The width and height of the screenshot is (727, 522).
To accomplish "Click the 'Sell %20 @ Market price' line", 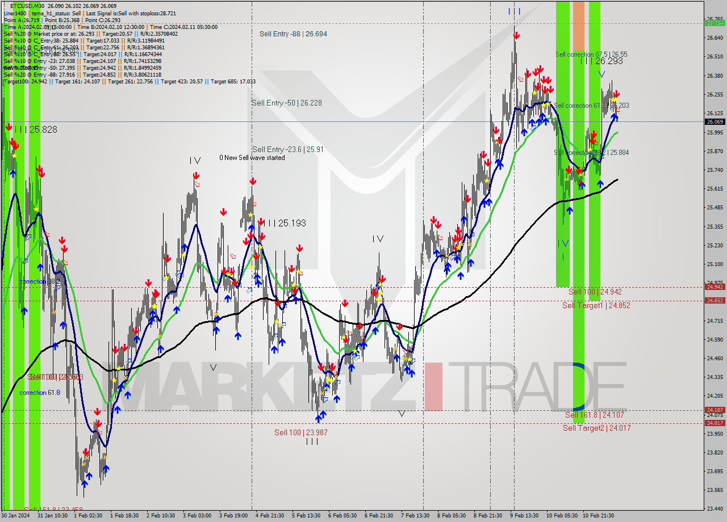I will pyautogui.click(x=91, y=34).
